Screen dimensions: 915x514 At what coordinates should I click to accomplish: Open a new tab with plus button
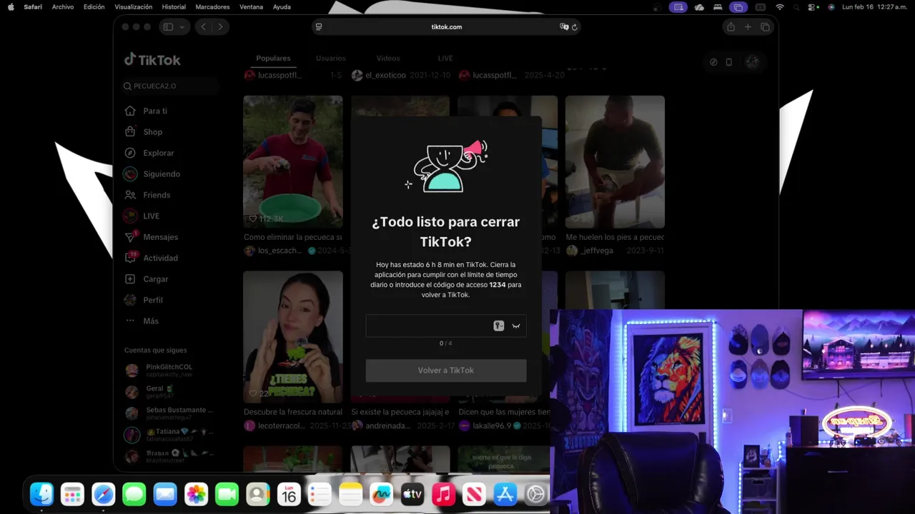point(748,27)
